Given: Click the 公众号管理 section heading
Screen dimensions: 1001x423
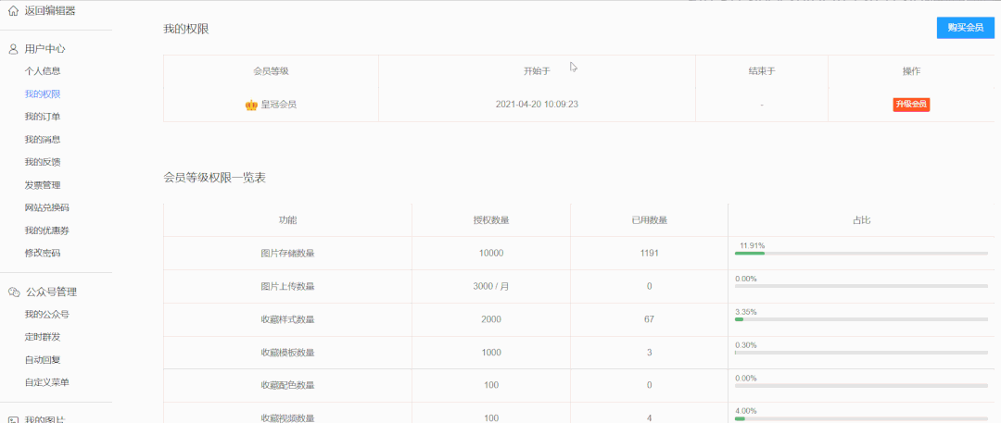Looking at the screenshot, I should pos(51,292).
